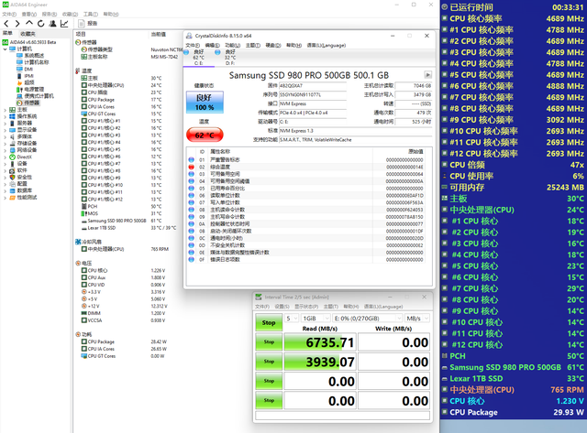The width and height of the screenshot is (587, 433).
Task: Click the Stop button beside 3939.07
Action: point(269,362)
